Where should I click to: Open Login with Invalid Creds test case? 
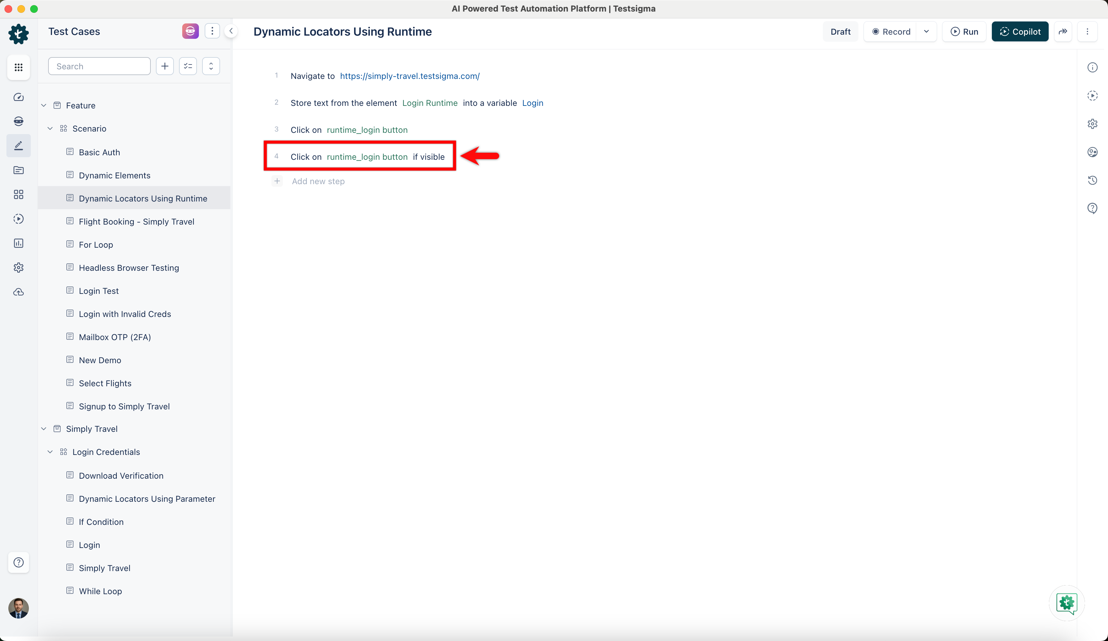pyautogui.click(x=125, y=314)
